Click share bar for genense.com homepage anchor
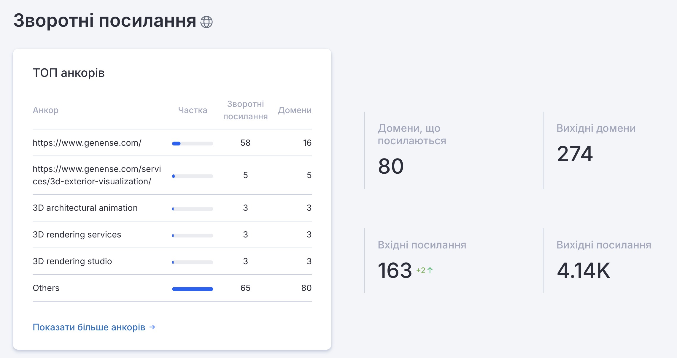The height and width of the screenshot is (358, 677). click(193, 144)
